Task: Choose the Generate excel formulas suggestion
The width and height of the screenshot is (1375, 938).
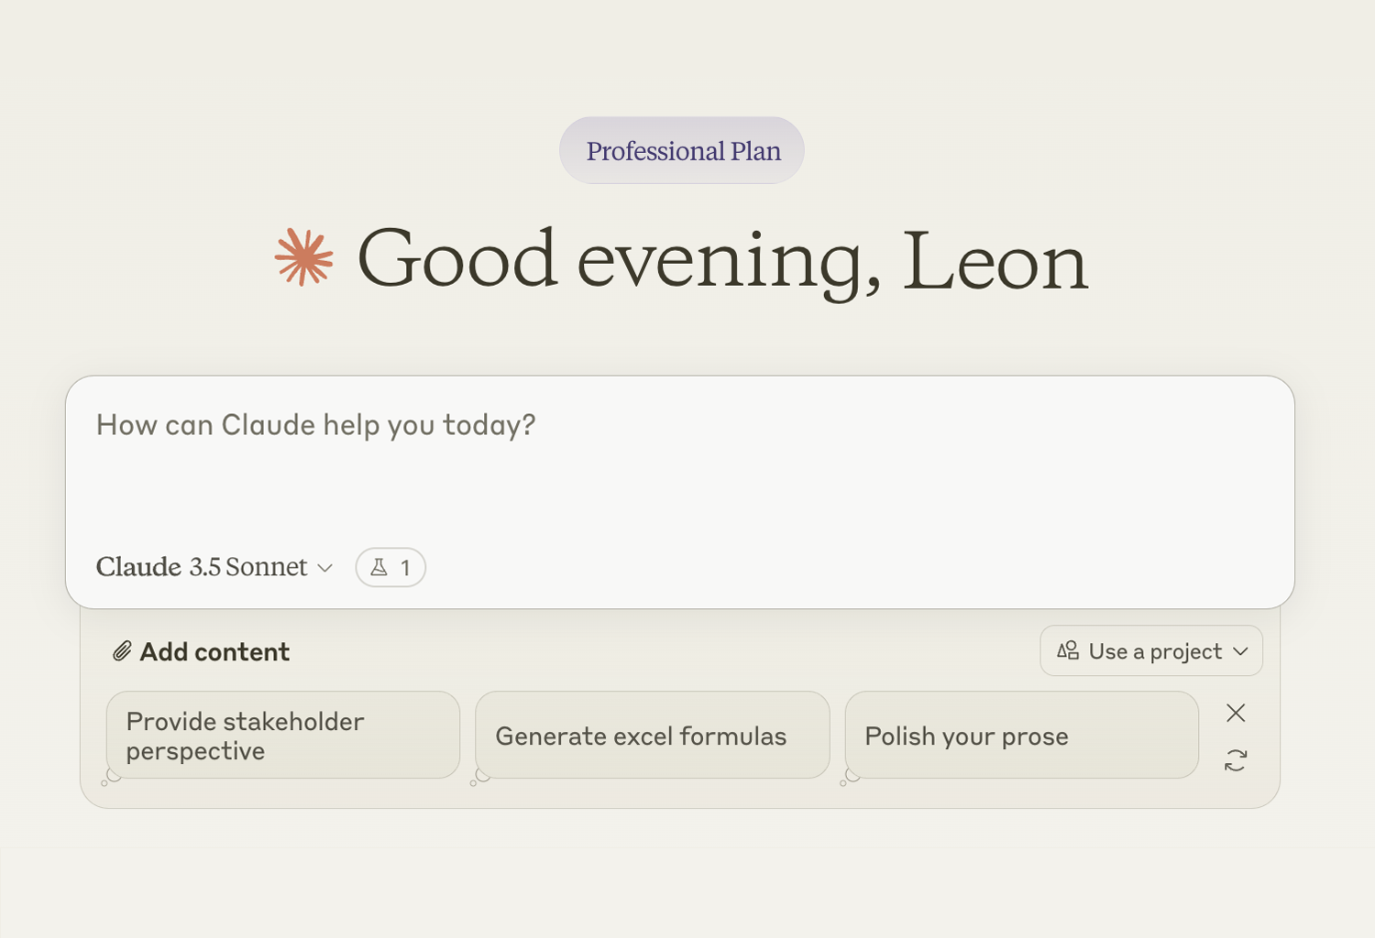Action: point(652,735)
